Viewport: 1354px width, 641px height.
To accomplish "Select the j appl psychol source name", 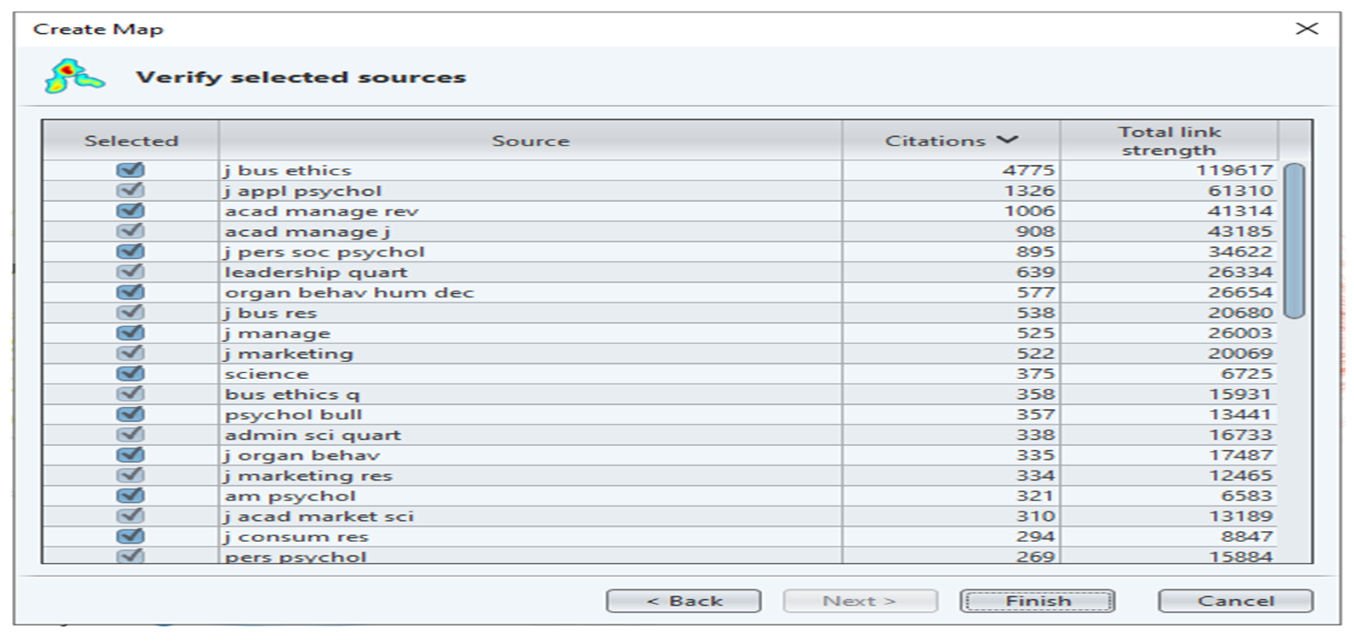I will (x=303, y=191).
